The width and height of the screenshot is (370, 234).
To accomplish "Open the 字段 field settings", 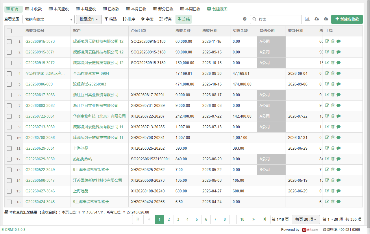I will pyautogui.click(x=147, y=19).
